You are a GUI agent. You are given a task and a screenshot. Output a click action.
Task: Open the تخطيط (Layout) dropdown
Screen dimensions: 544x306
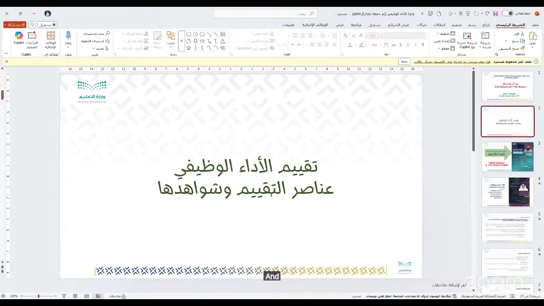[447, 34]
